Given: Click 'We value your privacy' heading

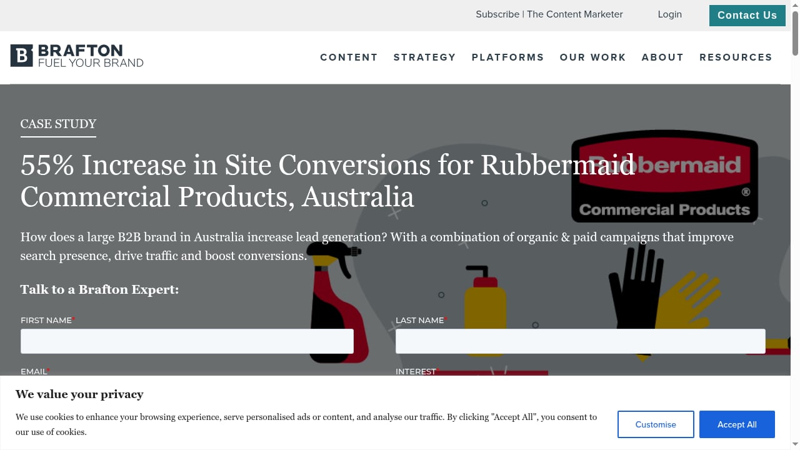Looking at the screenshot, I should coord(79,394).
